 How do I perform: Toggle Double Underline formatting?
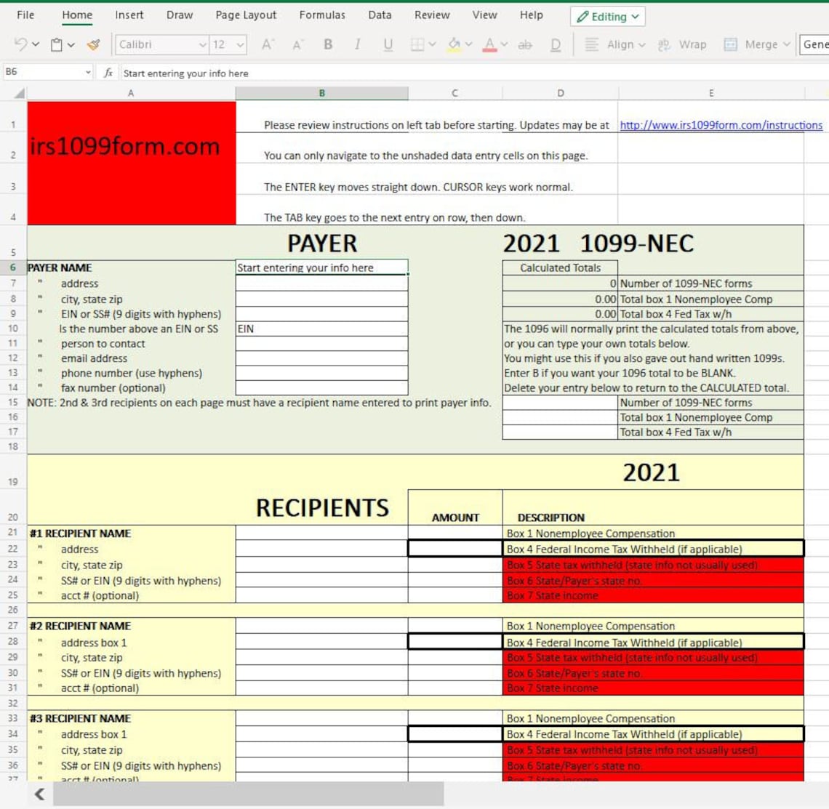(x=556, y=44)
